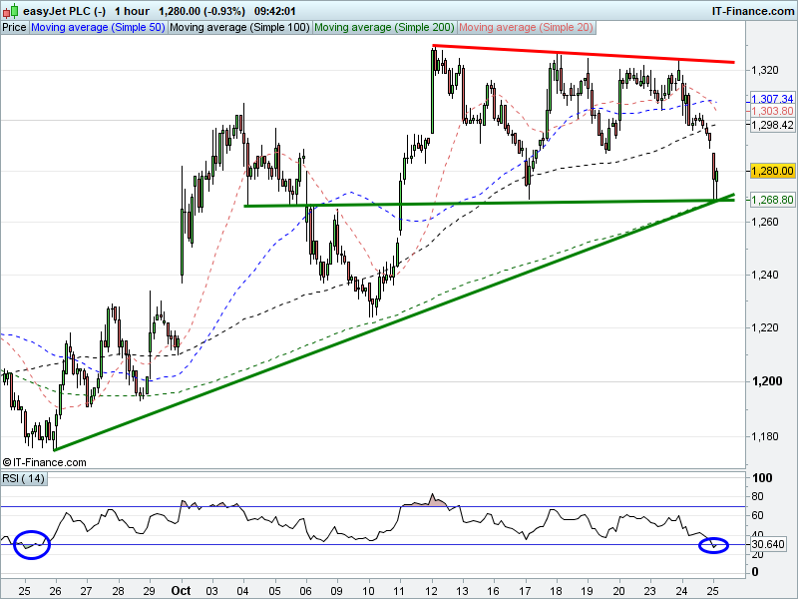Click the 26 date label on time axis
This screenshot has width=798, height=599.
(55, 591)
